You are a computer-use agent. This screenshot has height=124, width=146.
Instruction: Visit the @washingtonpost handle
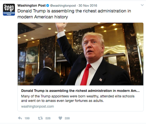63,6
